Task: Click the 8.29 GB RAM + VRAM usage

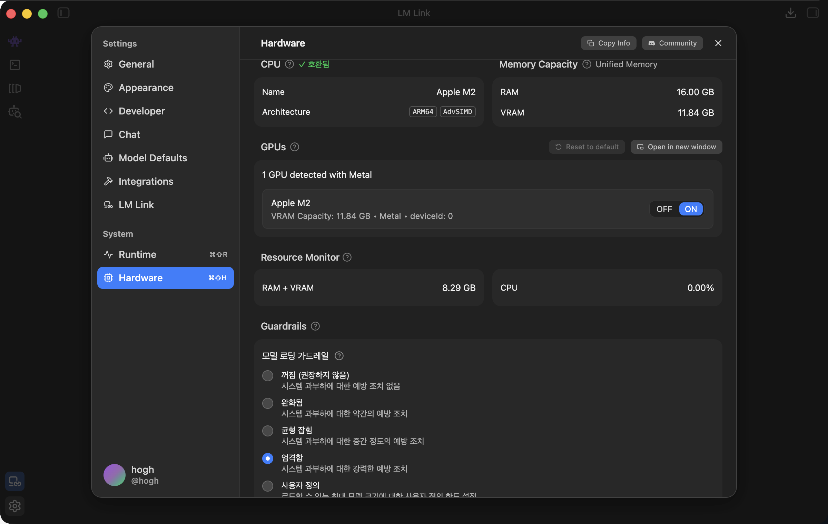Action: click(x=459, y=288)
